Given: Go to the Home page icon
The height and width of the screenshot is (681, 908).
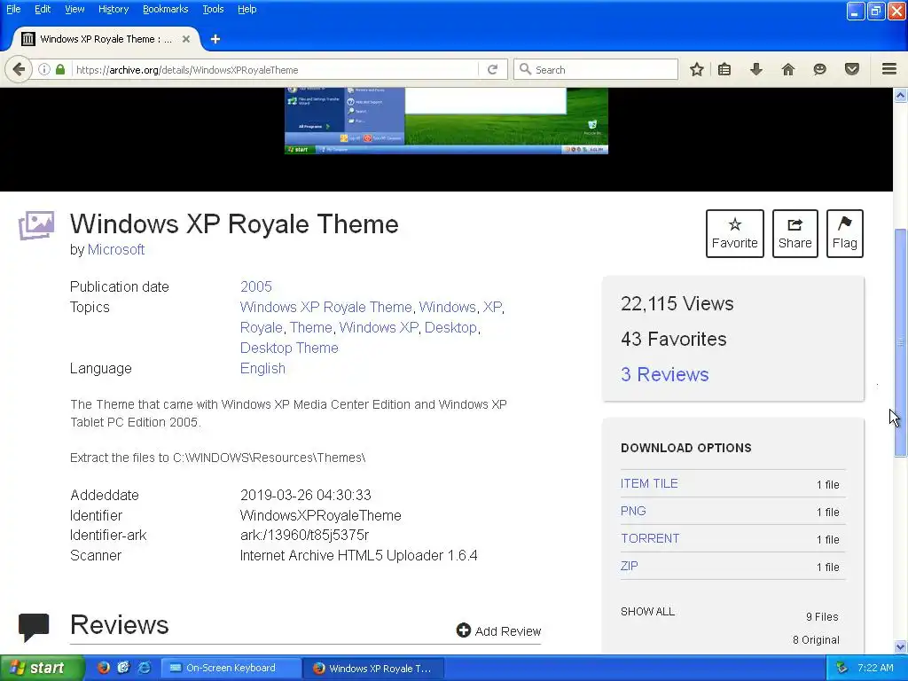Looking at the screenshot, I should (x=788, y=69).
